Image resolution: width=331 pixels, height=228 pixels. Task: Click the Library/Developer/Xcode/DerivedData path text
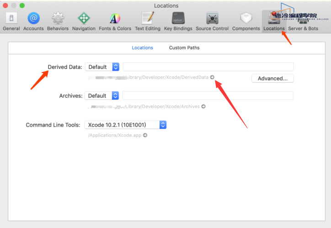149,77
